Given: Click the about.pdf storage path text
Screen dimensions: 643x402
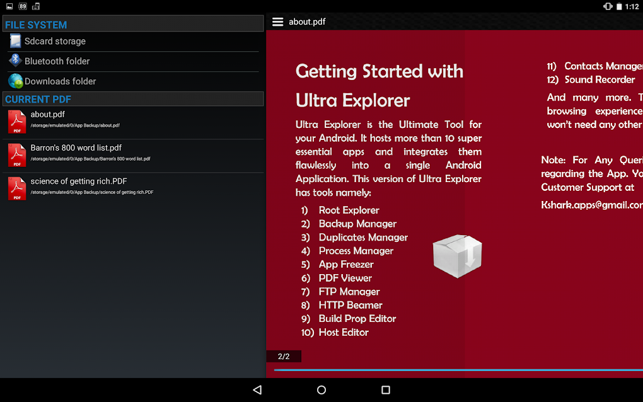Looking at the screenshot, I should point(75,125).
